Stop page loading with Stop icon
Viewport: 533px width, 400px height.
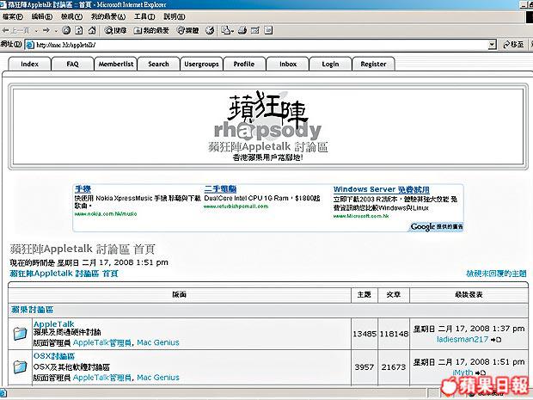[66, 31]
